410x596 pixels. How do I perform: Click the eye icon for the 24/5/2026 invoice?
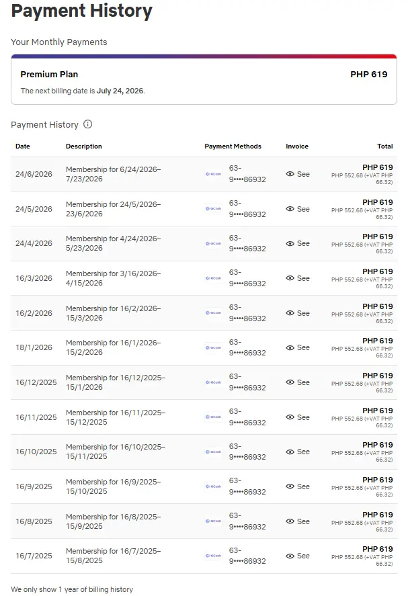point(290,209)
